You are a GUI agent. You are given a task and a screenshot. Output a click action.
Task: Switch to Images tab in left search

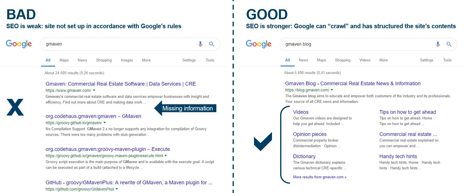coord(127,60)
